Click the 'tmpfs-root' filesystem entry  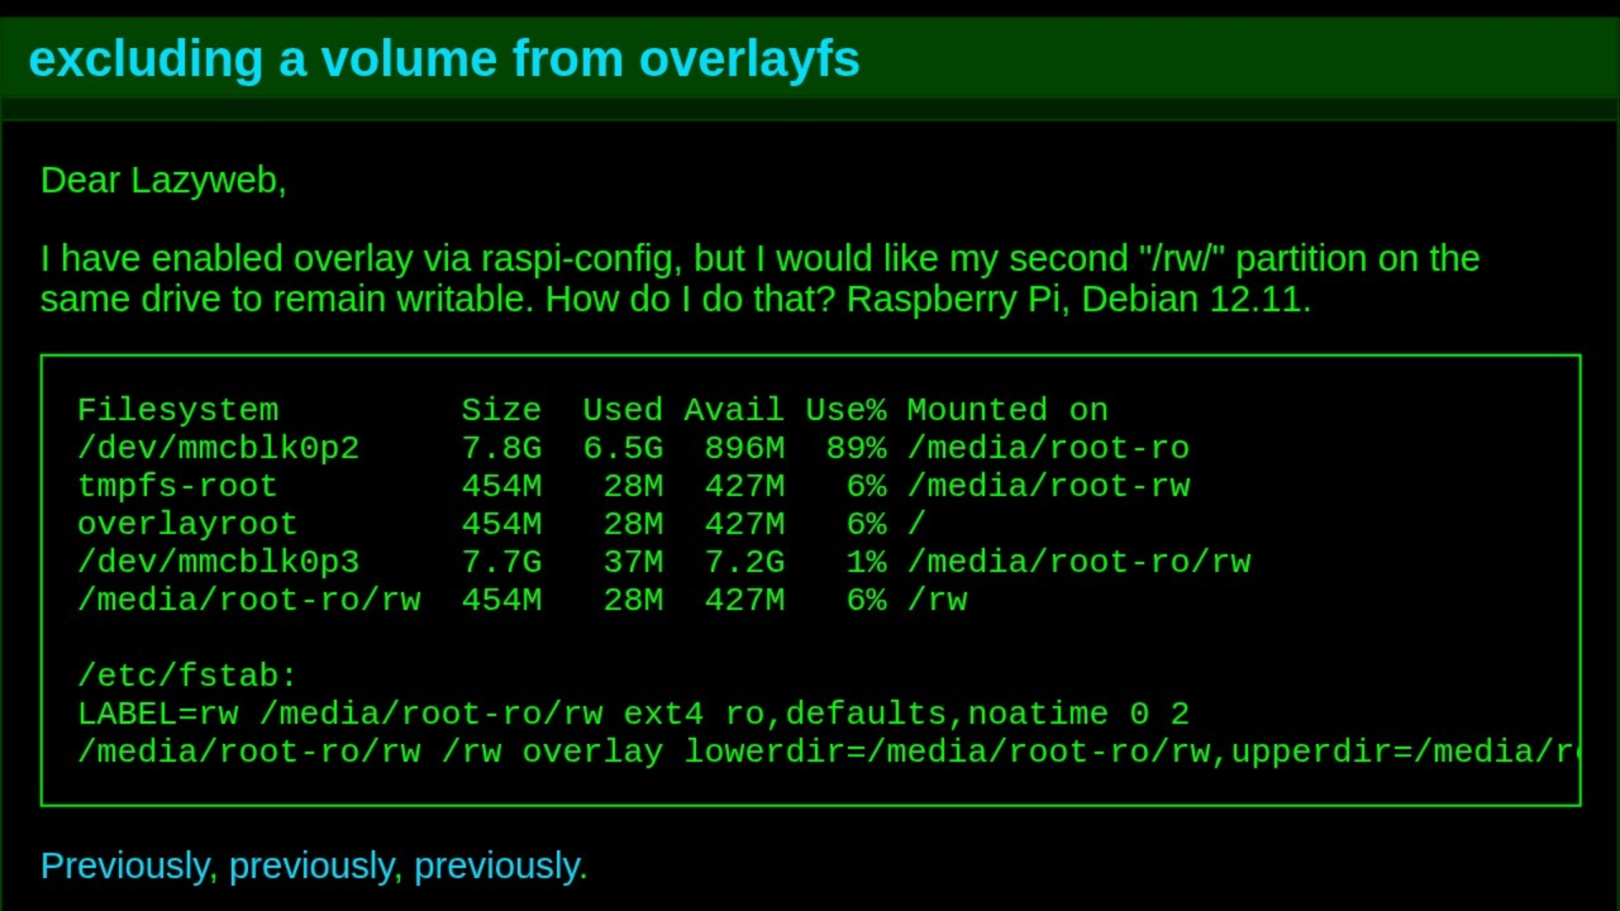tap(177, 486)
